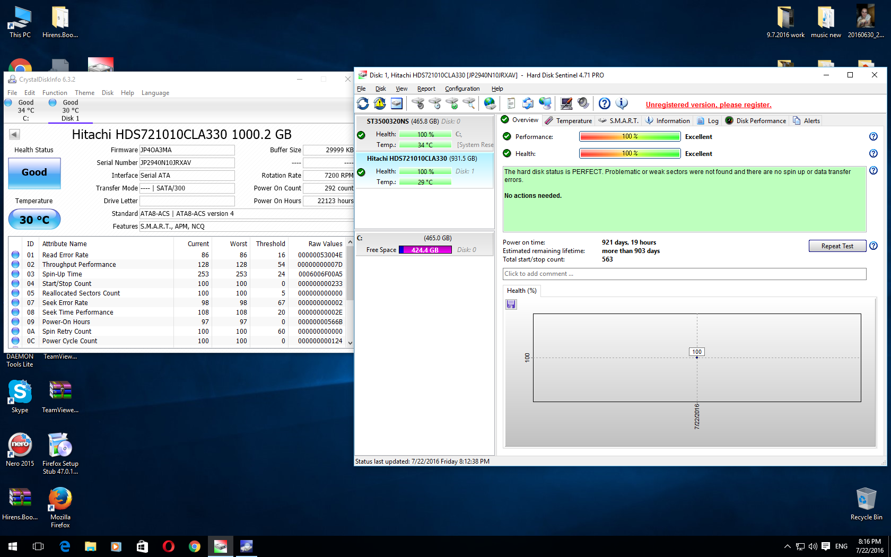The height and width of the screenshot is (557, 891).
Task: Open the Configuration menu in Hard Disk Sentinel
Action: [462, 89]
